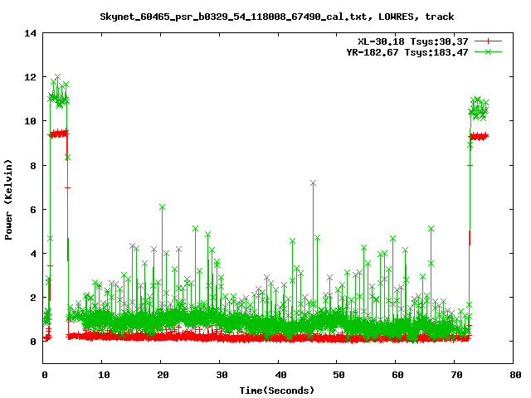Click x-axis tick label 30
The width and height of the screenshot is (531, 398).
222,375
